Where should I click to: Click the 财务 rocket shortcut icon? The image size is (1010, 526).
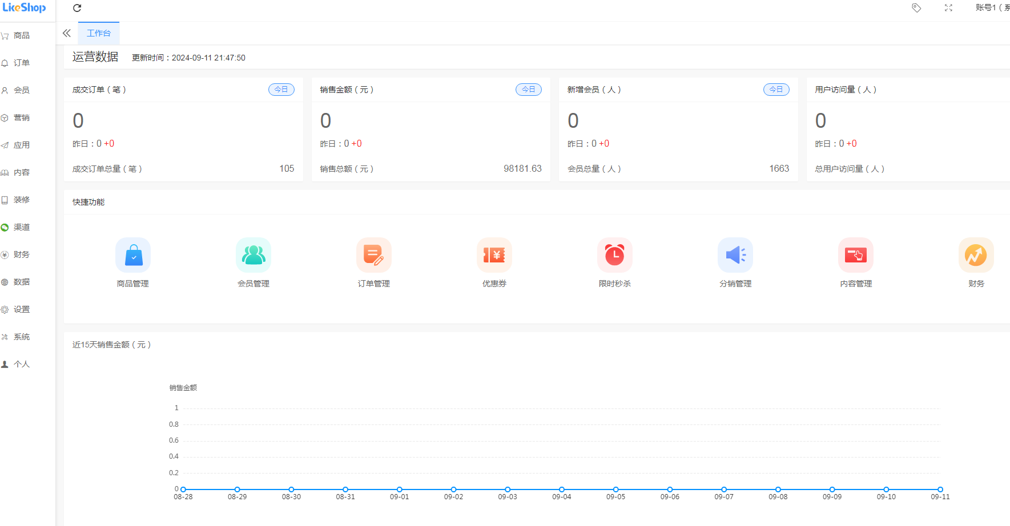click(976, 255)
